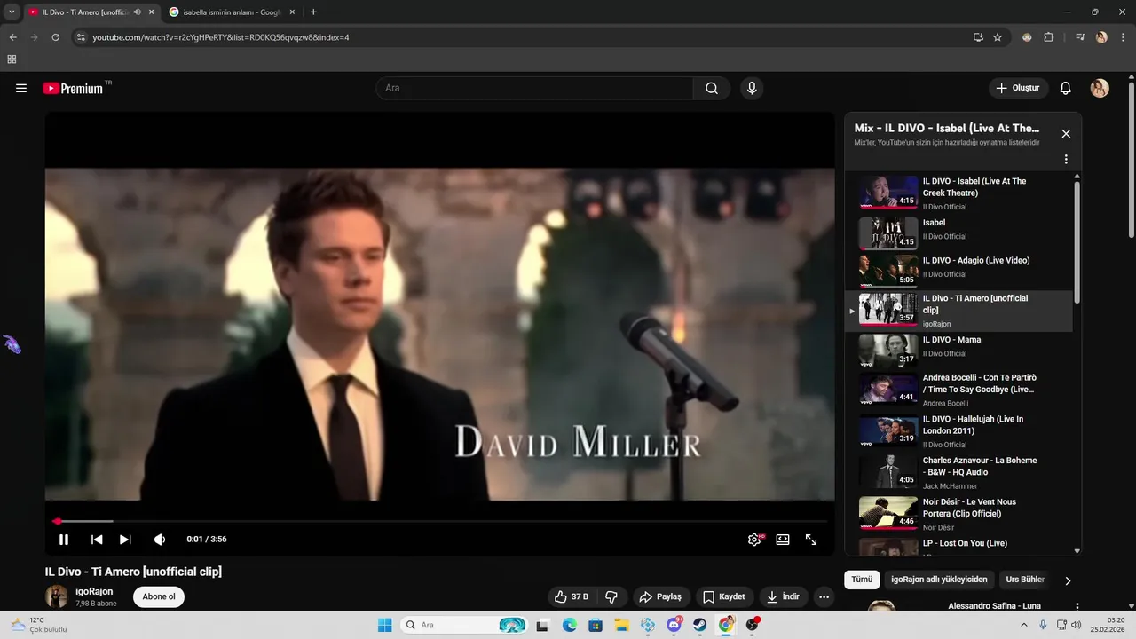Open a new browser tab
Viewport: 1136px width, 639px height.
[x=313, y=12]
